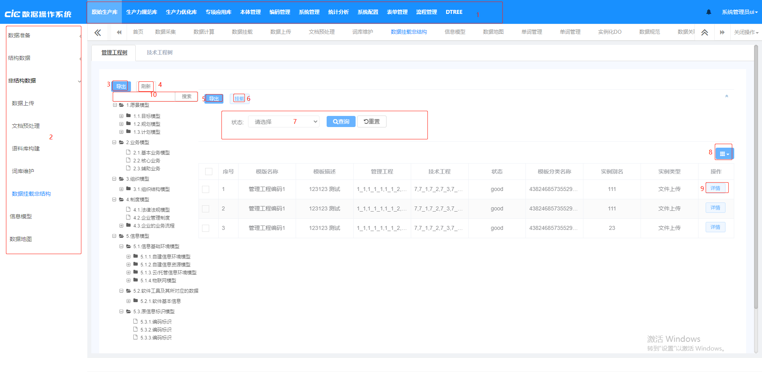Image resolution: width=762 pixels, height=372 pixels.
Task: Click the 详情 button in row 2
Action: click(x=715, y=208)
